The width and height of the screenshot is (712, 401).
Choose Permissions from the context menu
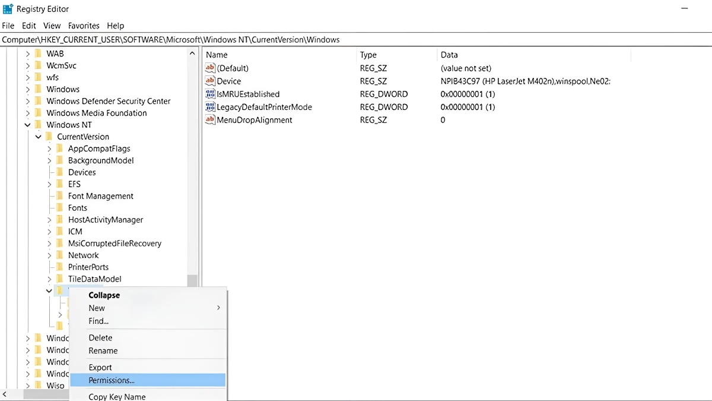pos(111,380)
